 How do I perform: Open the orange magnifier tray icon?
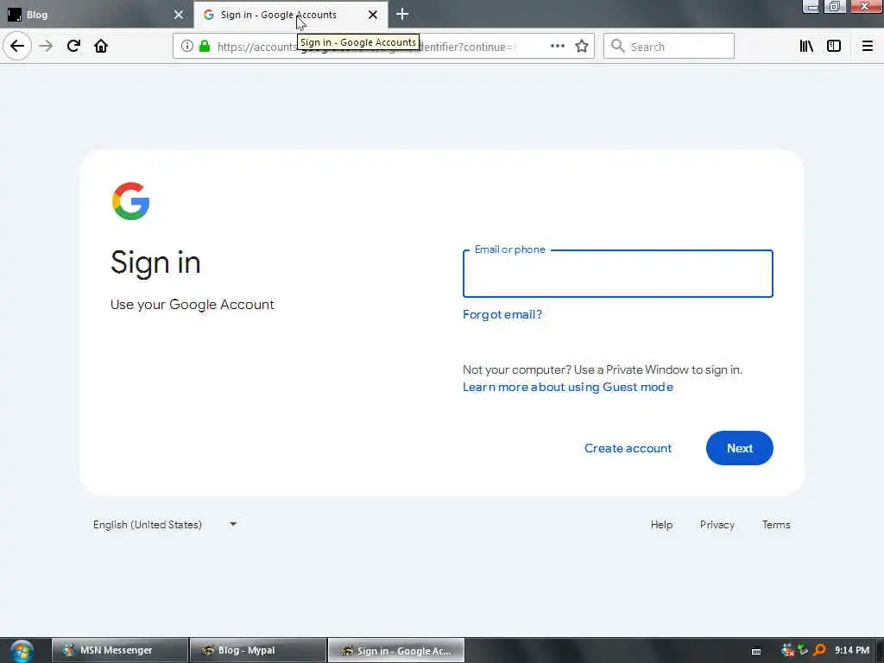pyautogui.click(x=820, y=650)
